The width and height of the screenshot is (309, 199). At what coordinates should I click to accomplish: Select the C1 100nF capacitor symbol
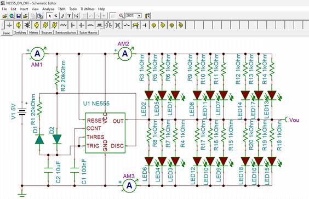pyautogui.click(x=75, y=170)
